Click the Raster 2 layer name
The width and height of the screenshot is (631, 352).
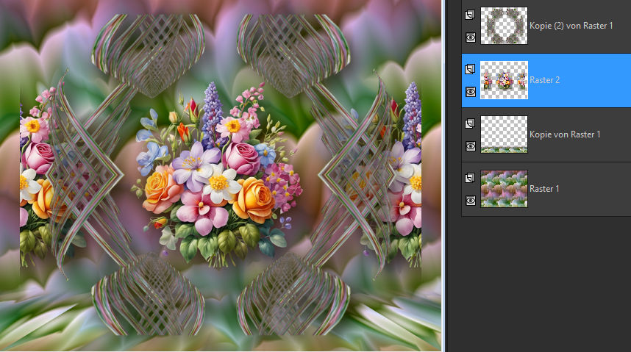click(545, 80)
